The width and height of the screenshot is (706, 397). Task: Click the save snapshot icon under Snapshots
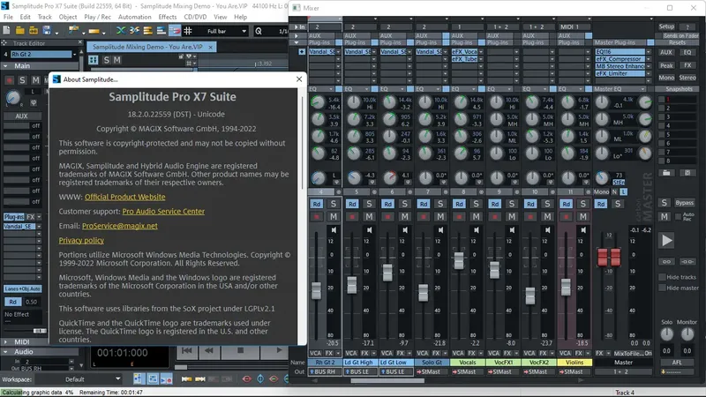[x=687, y=173]
